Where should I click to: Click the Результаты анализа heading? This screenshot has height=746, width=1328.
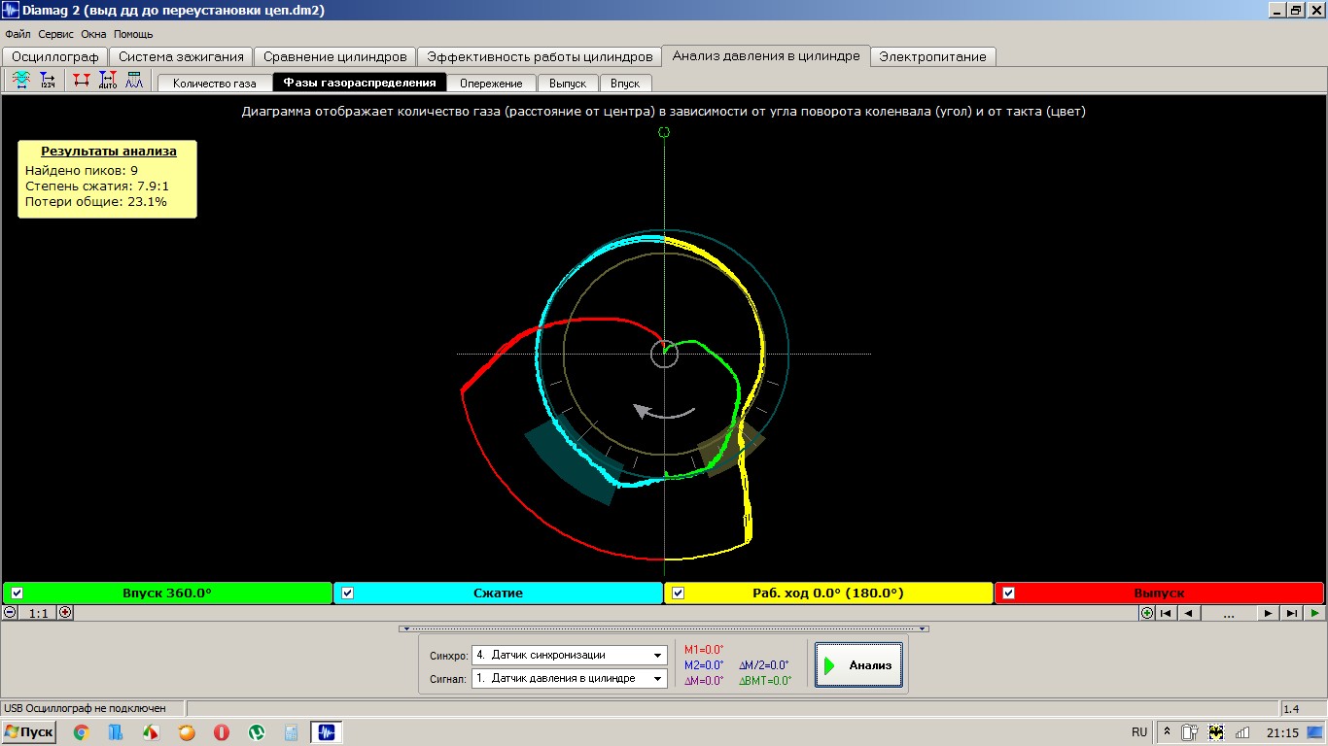click(x=109, y=152)
